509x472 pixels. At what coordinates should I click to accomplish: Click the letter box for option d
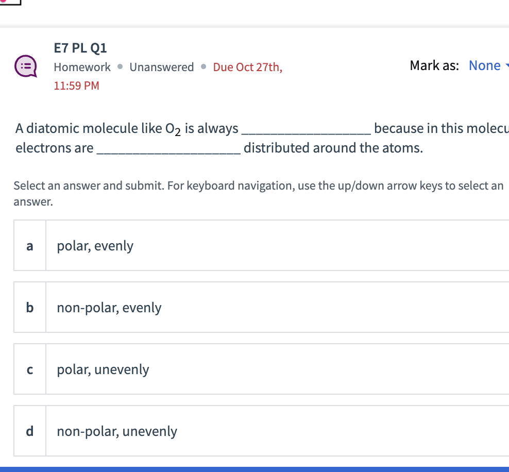[x=29, y=431]
